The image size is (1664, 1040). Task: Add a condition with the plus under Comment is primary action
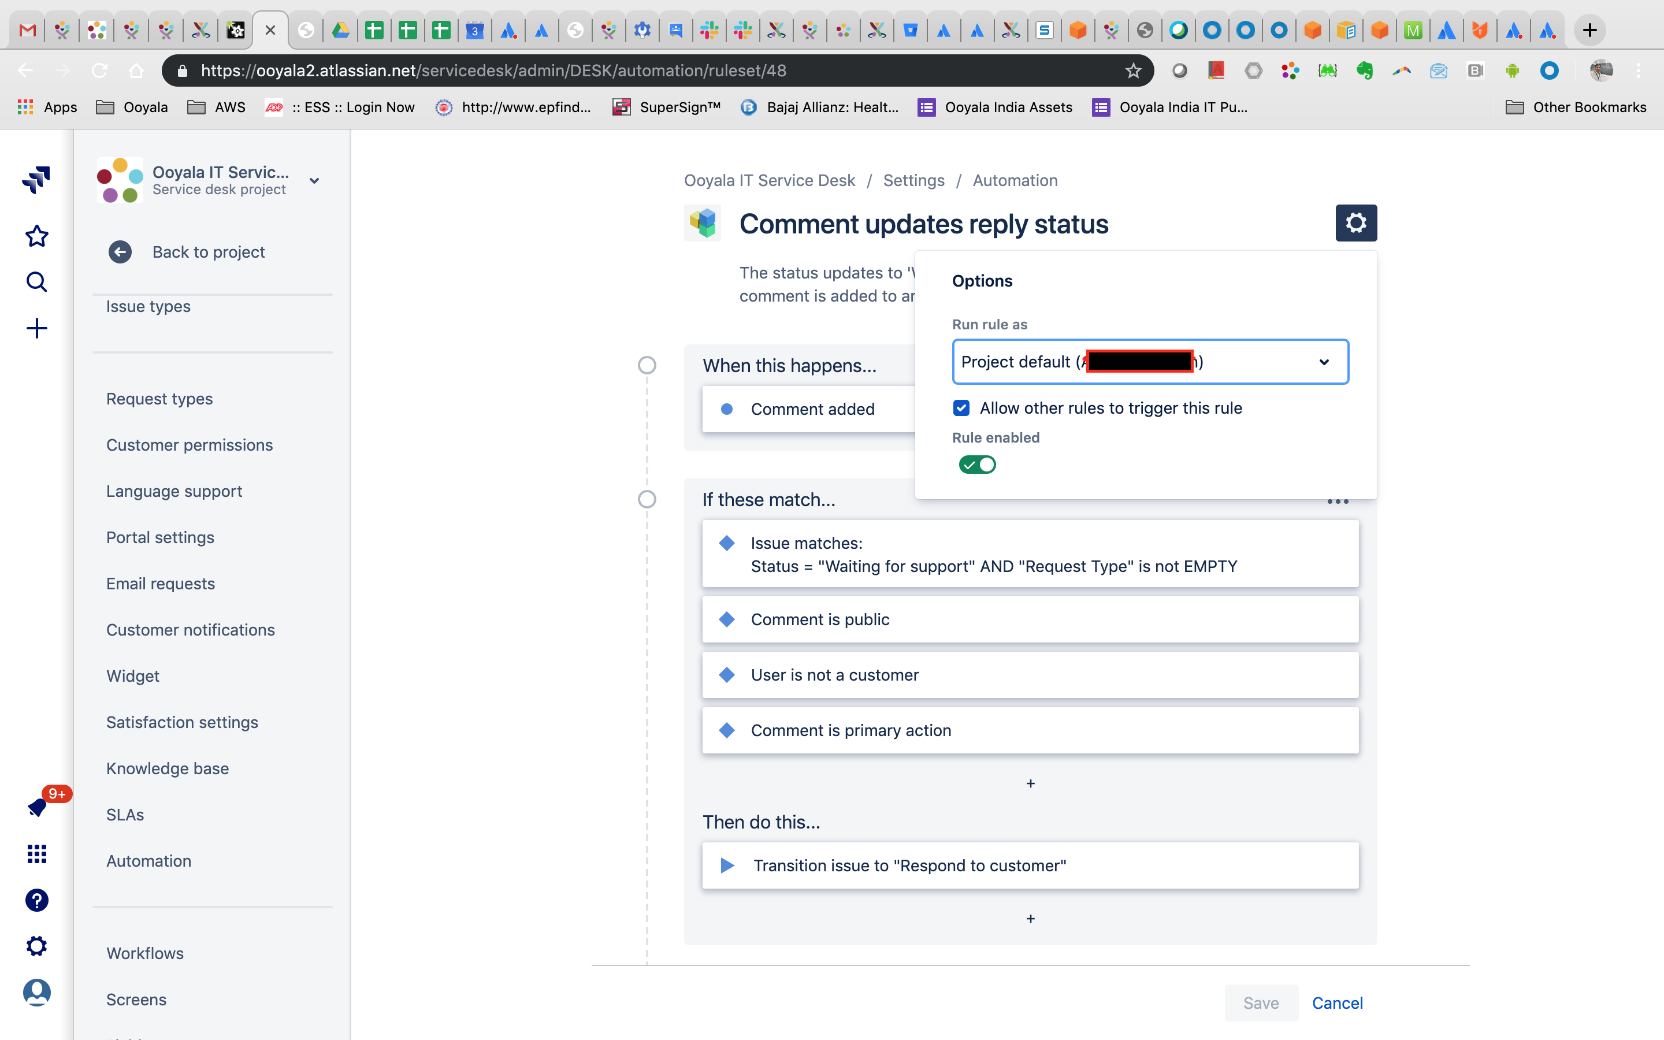[1030, 783]
